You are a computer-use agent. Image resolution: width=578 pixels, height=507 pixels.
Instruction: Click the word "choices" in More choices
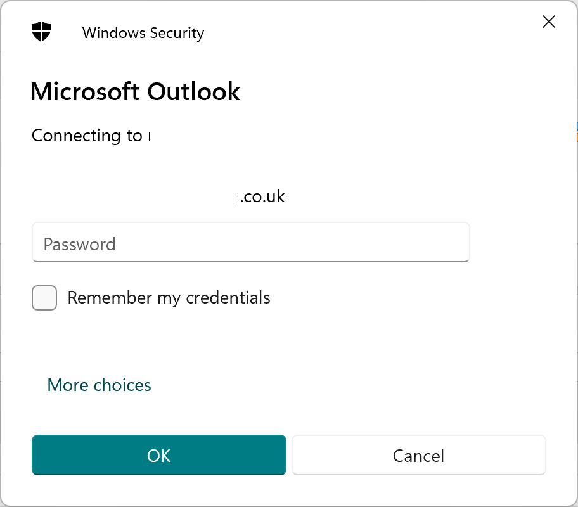(x=122, y=385)
